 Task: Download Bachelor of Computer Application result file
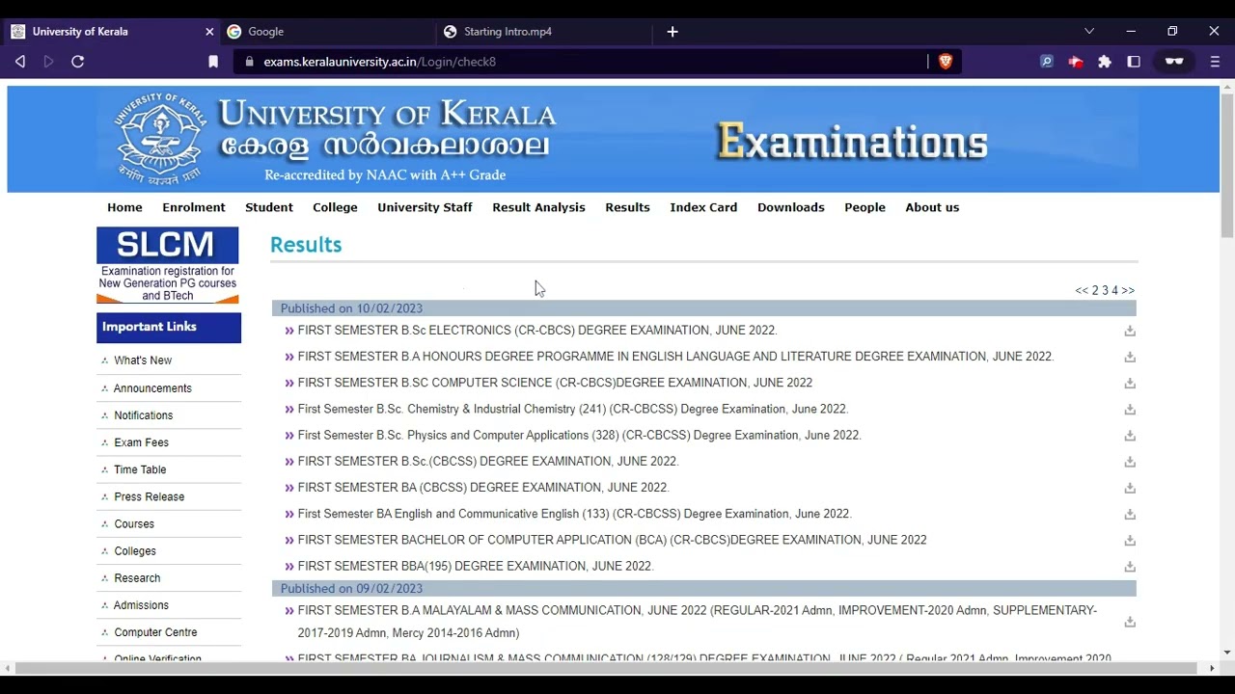pyautogui.click(x=1130, y=541)
